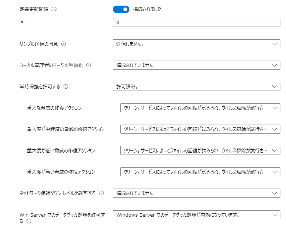Open the 常時保護を許可する dropdown
This screenshot has width=286, height=226.
click(196, 86)
